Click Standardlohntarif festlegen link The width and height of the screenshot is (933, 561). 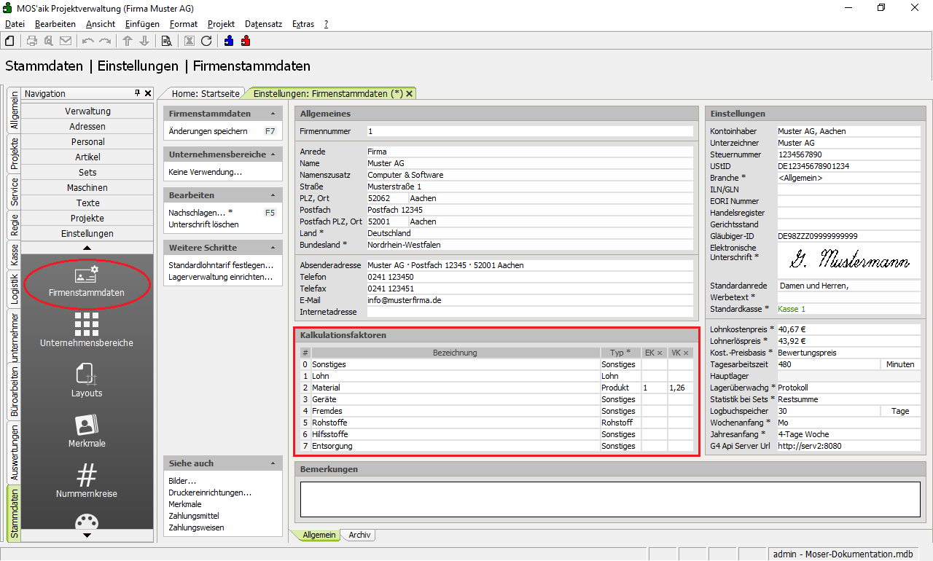221,265
